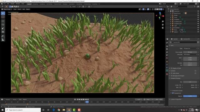Select the Annotate tool

(x=3, y=36)
